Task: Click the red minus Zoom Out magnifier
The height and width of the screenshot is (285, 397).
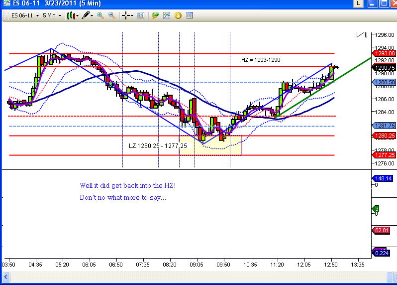Action: [111, 16]
